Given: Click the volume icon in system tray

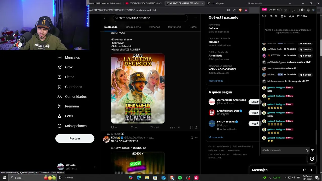Looking at the screenshot, I should tap(294, 178).
